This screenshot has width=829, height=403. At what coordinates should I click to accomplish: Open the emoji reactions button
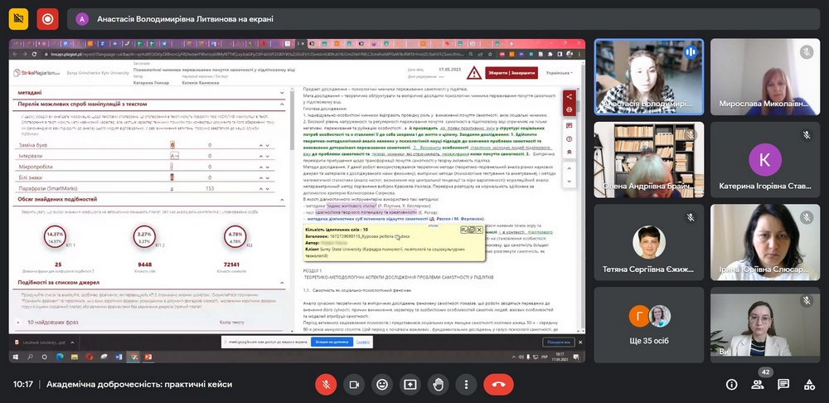(382, 384)
